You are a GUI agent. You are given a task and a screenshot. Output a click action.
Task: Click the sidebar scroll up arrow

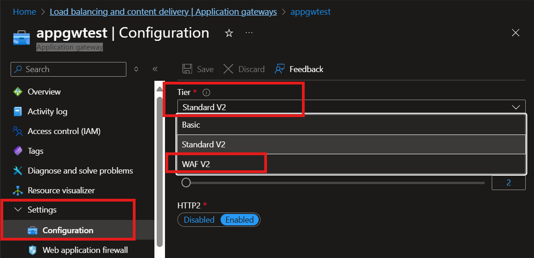tap(159, 89)
